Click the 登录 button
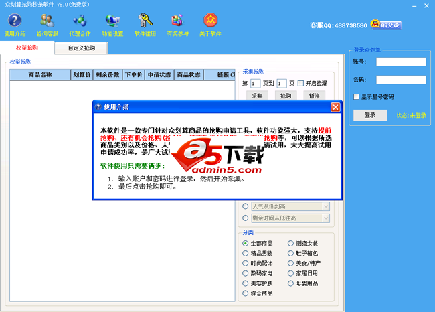 [370, 115]
